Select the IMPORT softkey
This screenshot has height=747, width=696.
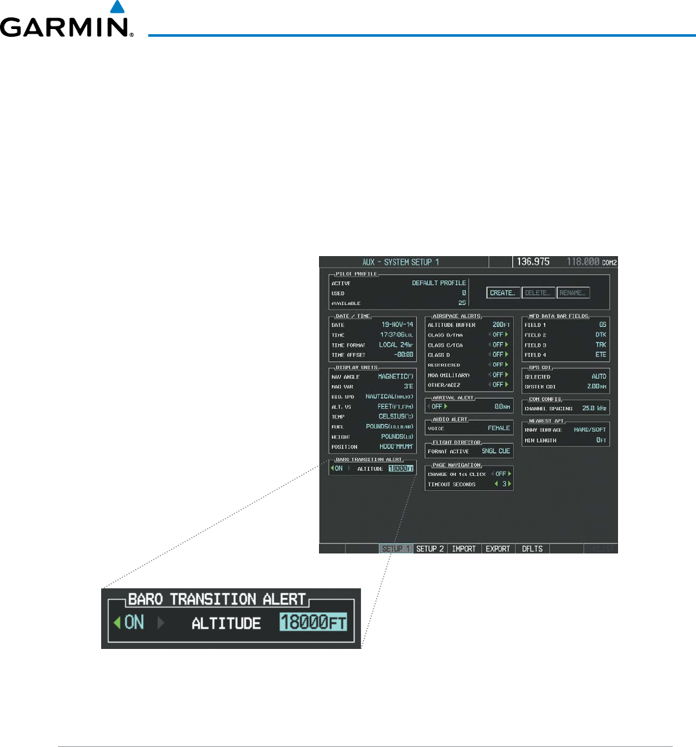click(464, 549)
